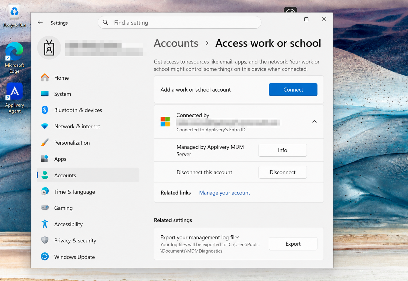Open Personalization settings
Screen dimensions: 408x281
pos(88,143)
